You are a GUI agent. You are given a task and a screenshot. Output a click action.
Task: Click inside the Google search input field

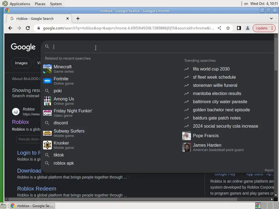pos(160,47)
